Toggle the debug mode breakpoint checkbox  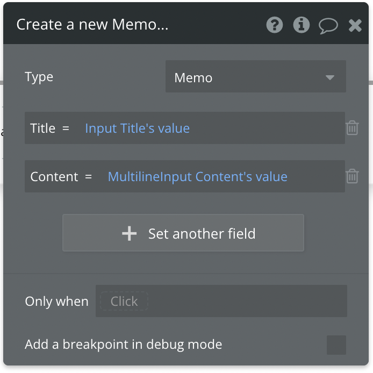336,345
